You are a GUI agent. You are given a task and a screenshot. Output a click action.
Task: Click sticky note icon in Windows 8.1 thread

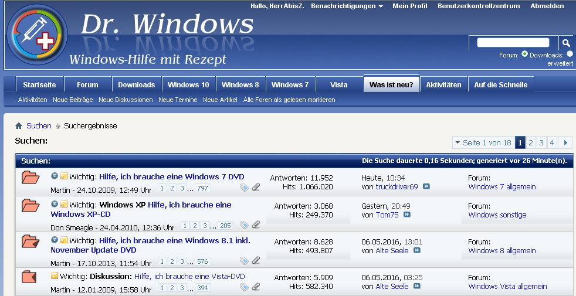64,240
